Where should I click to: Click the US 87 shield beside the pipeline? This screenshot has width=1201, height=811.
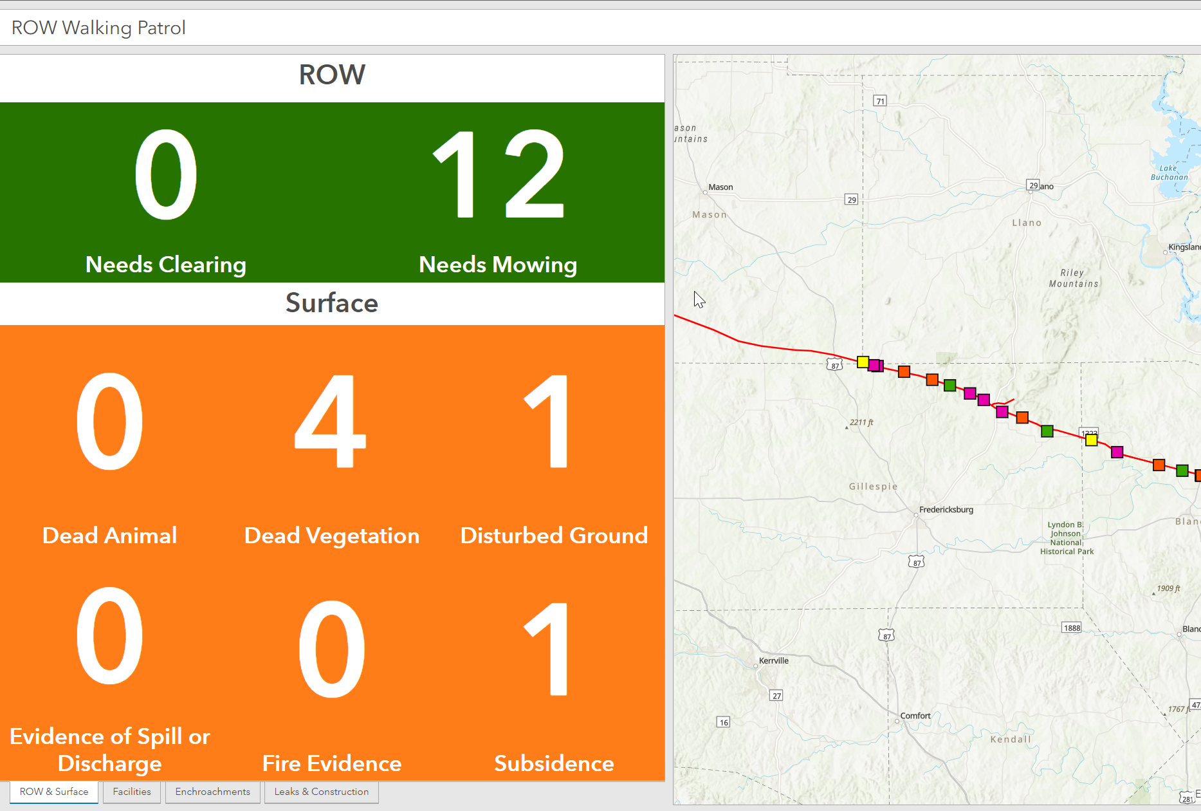click(834, 365)
